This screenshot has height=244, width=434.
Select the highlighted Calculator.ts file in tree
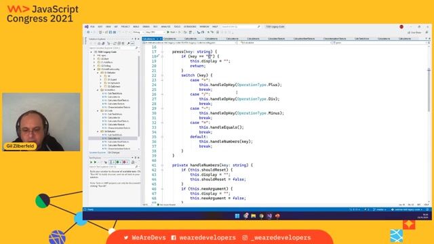[x=113, y=138]
